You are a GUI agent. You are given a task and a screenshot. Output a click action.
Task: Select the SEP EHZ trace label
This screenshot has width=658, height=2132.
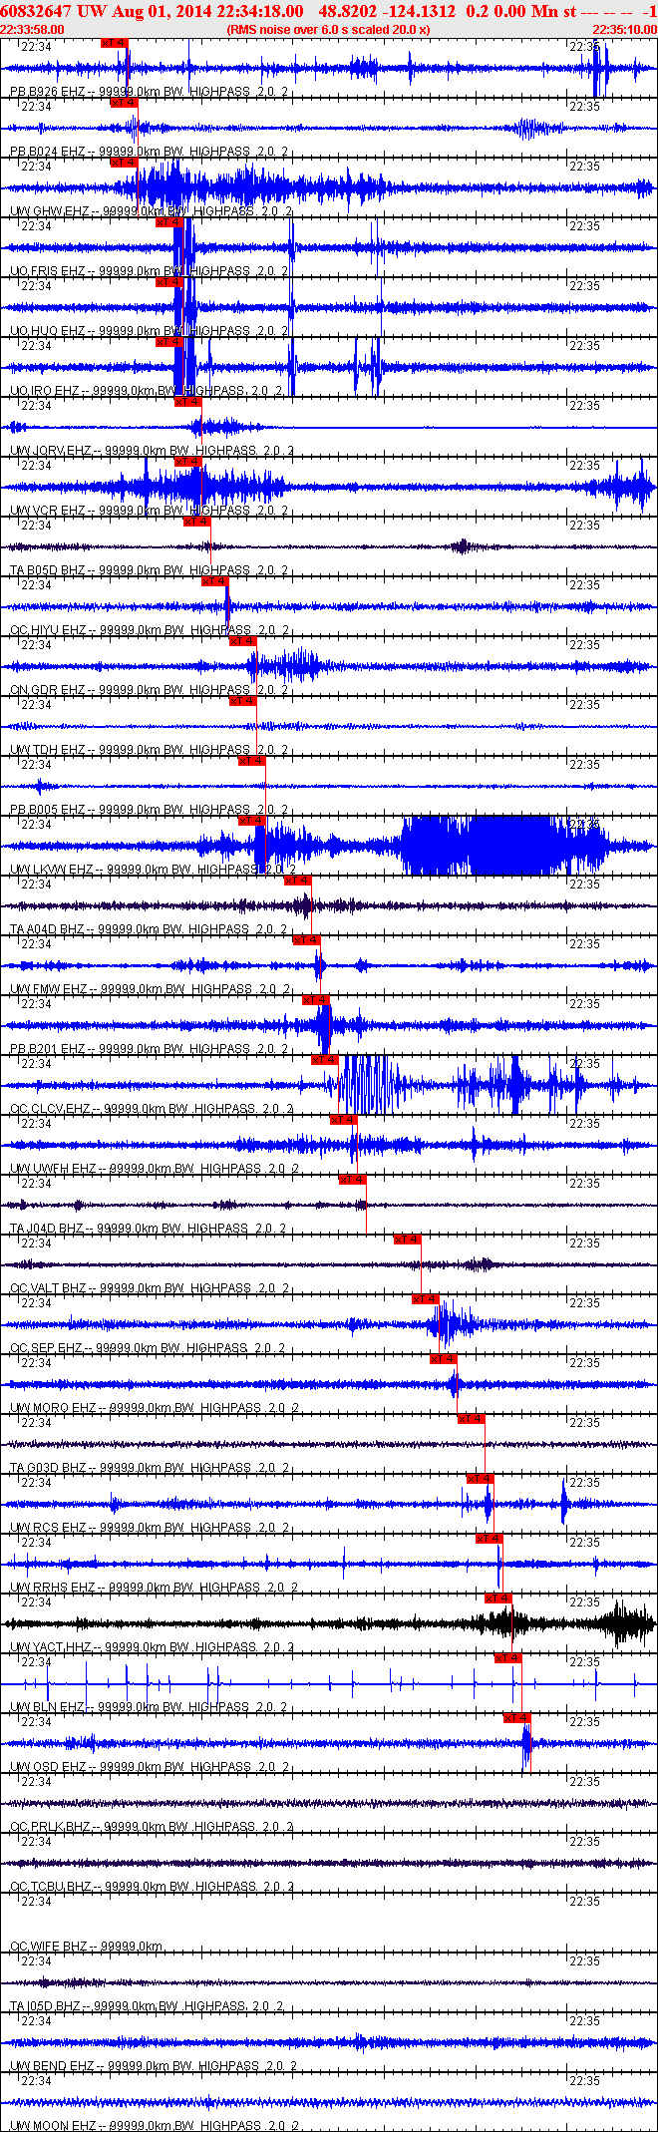[147, 1348]
